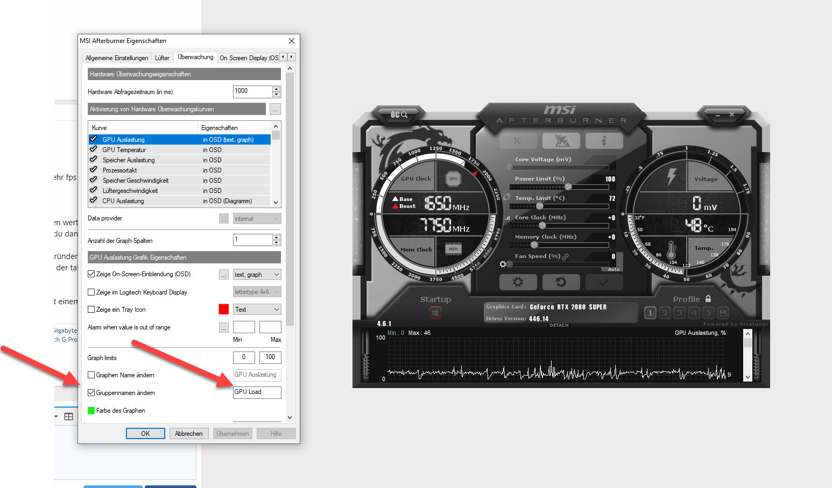The height and width of the screenshot is (488, 832).
Task: Open Afterburner settings gear button
Action: pyautogui.click(x=518, y=282)
